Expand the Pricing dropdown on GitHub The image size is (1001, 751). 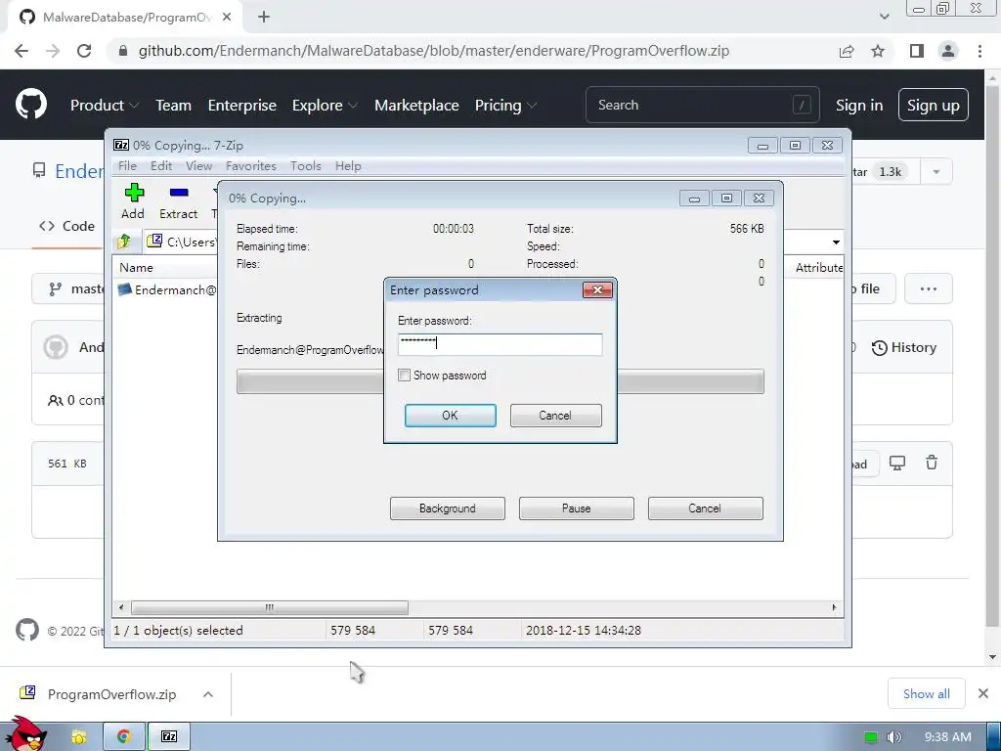pyautogui.click(x=505, y=105)
